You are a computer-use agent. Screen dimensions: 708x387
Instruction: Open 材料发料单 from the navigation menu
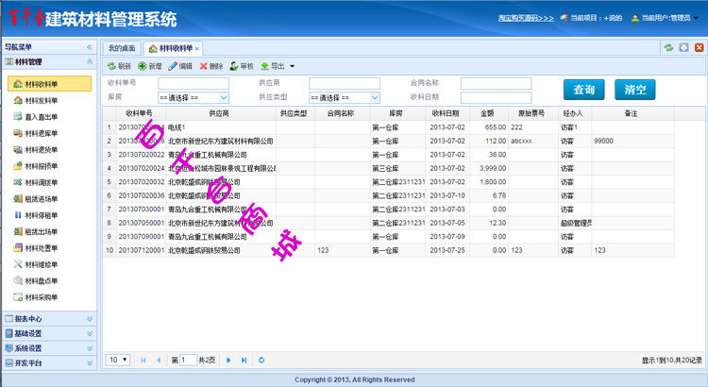coord(42,100)
